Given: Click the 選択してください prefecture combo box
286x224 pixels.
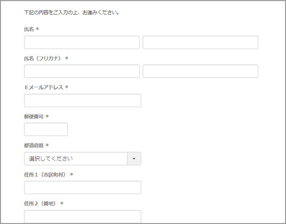Looking at the screenshot, I should click(82, 159).
